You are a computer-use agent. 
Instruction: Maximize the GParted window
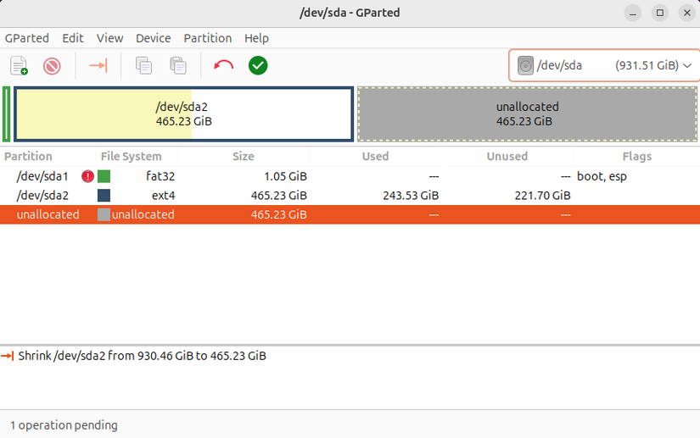(660, 13)
